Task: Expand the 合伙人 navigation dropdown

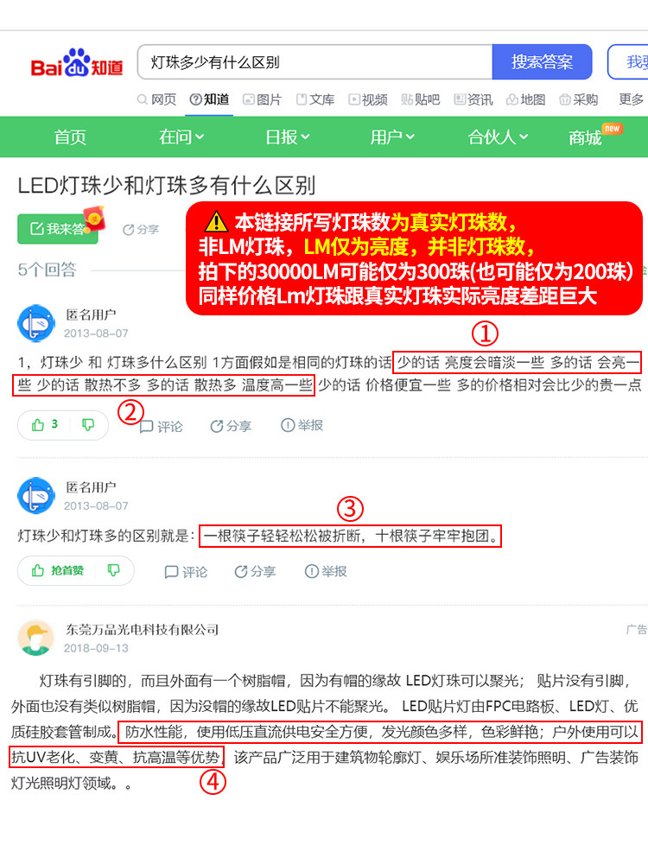Action: [x=498, y=137]
